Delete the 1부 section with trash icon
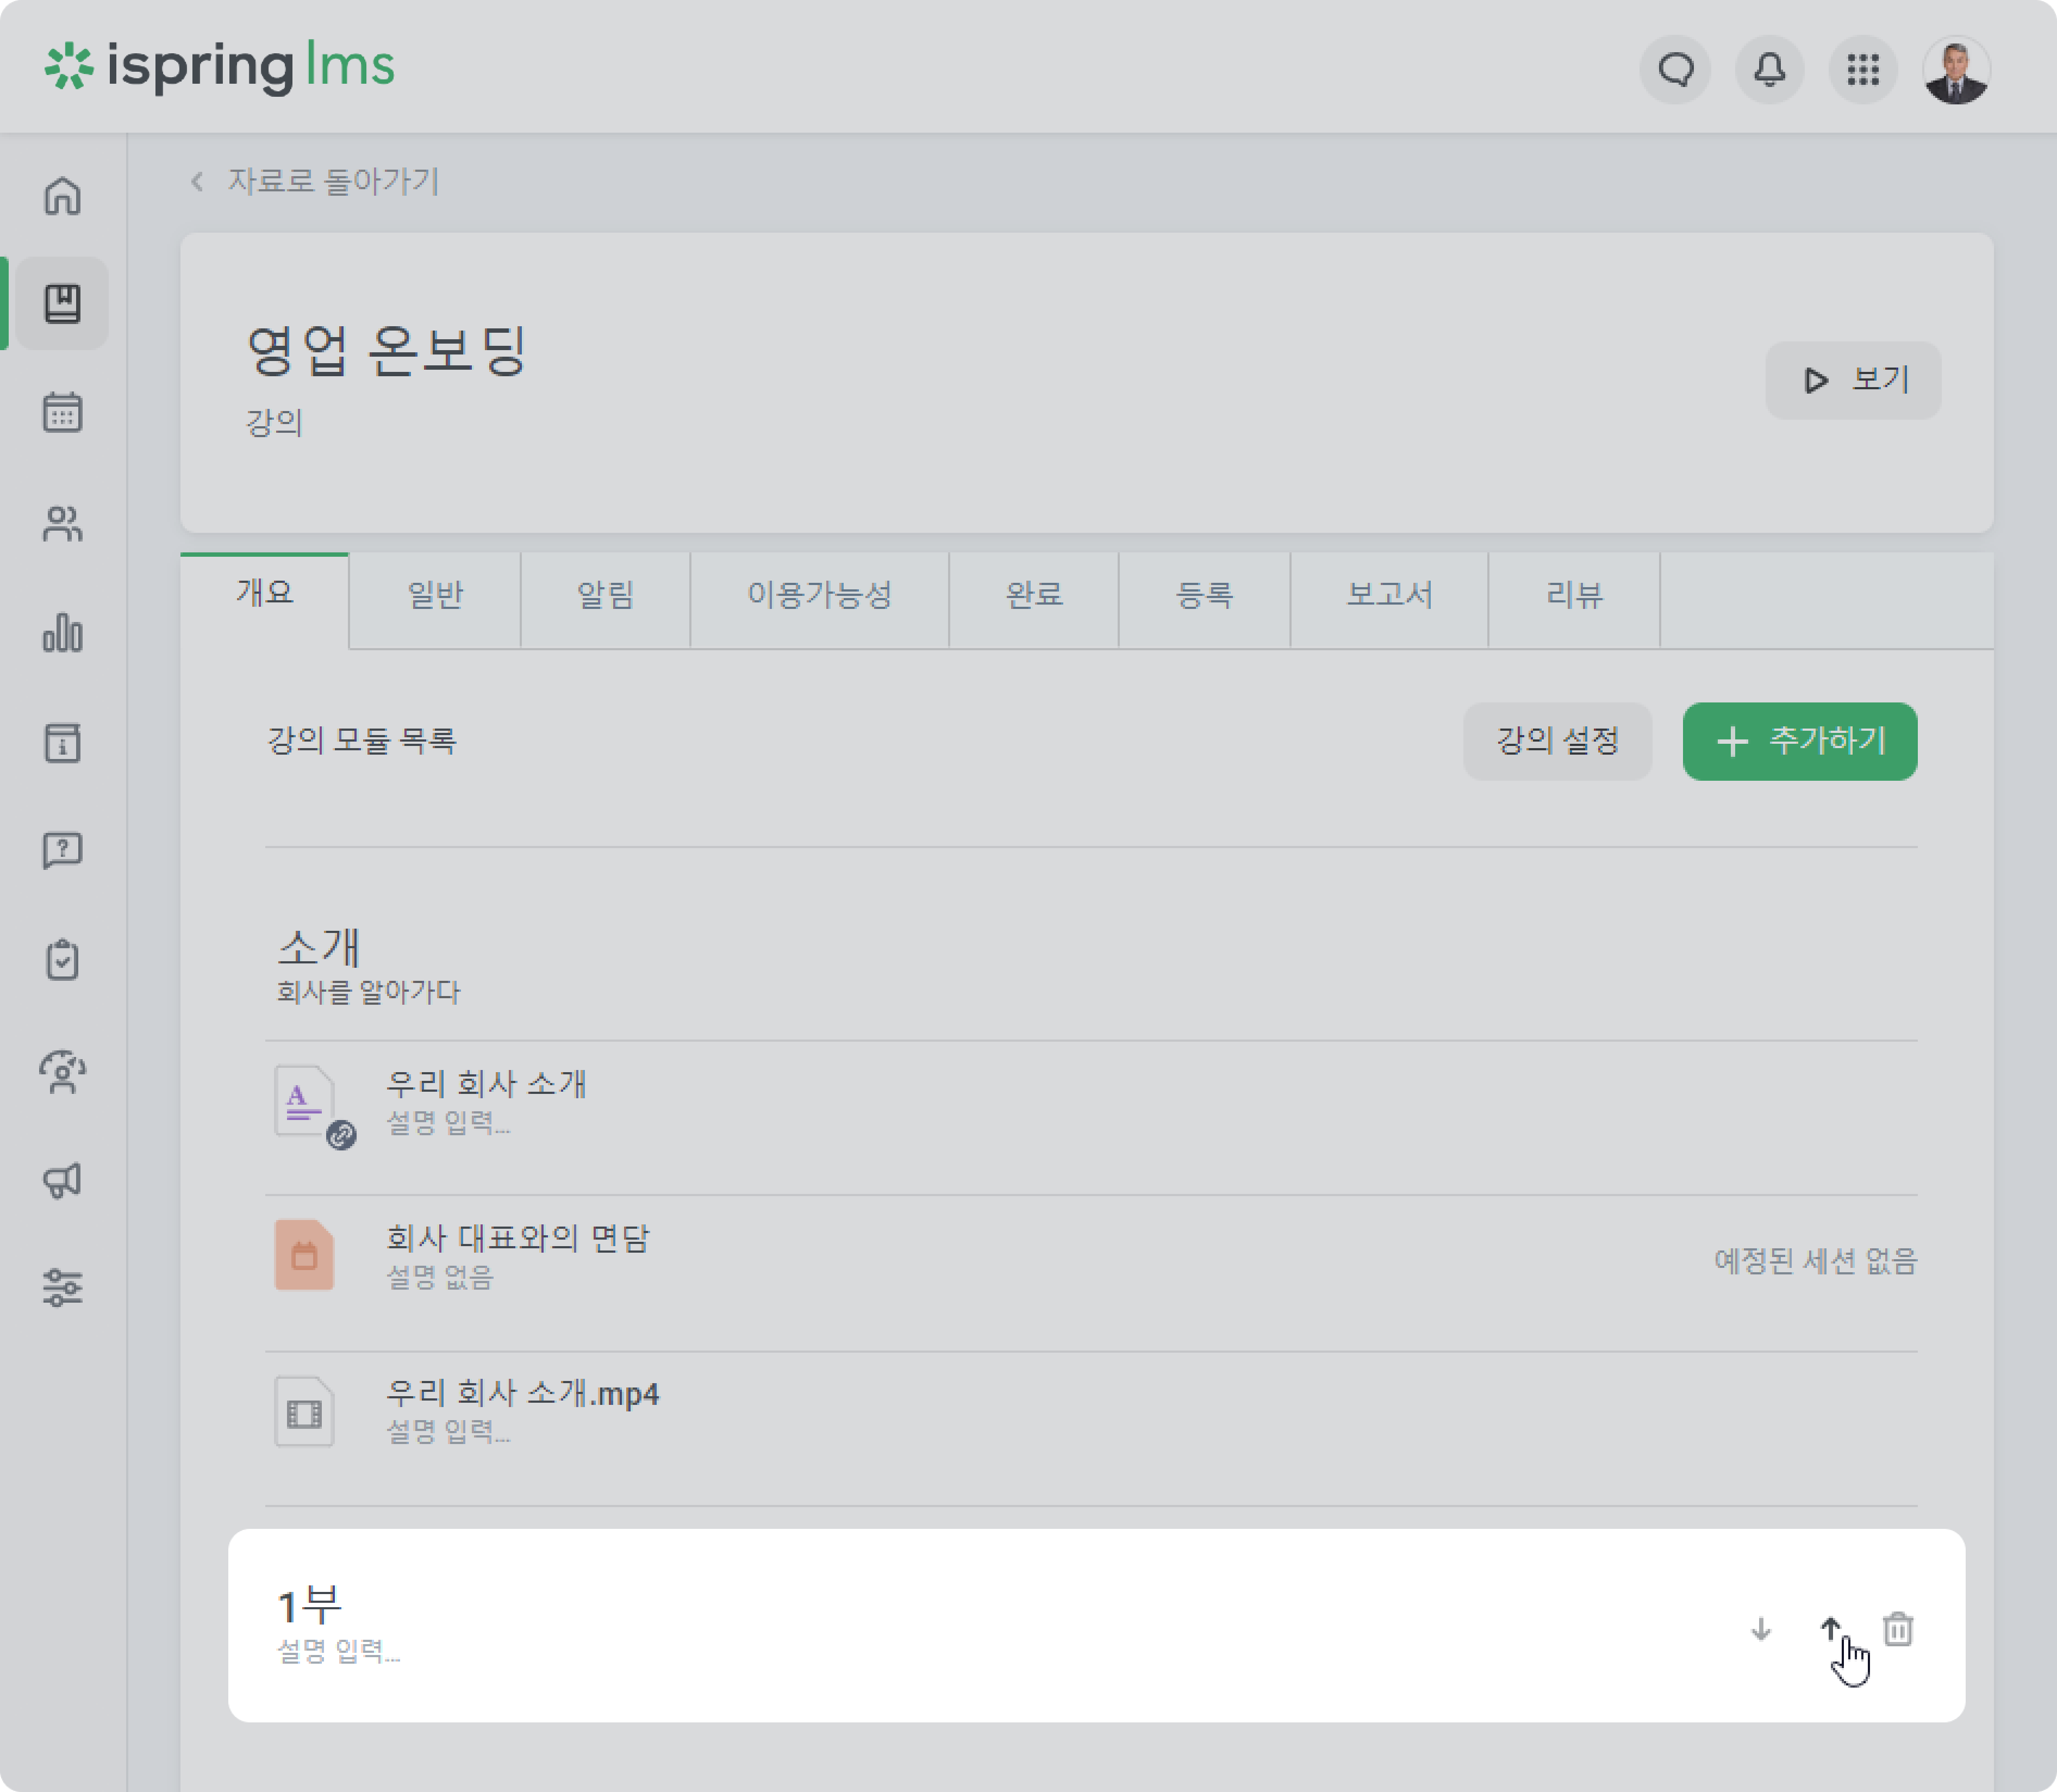2057x1792 pixels. pos(1897,1629)
